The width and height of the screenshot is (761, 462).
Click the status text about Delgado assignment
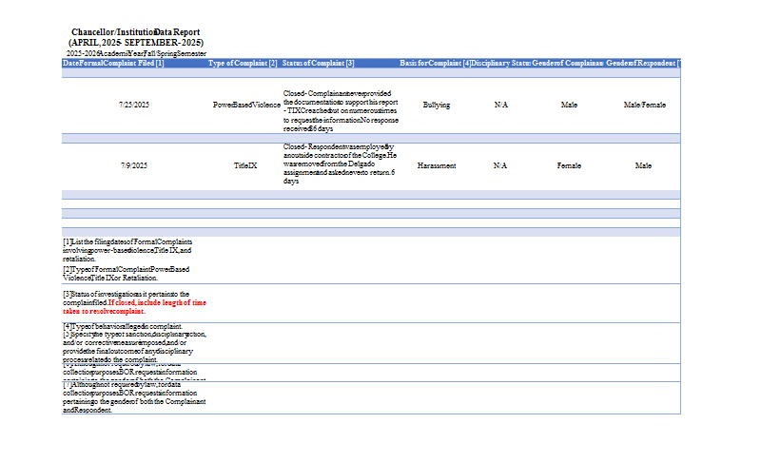coord(340,164)
